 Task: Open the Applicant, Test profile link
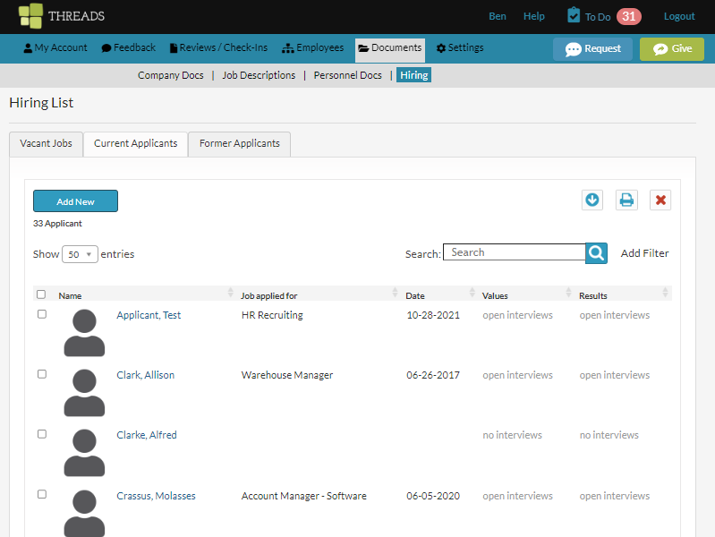pyautogui.click(x=149, y=315)
